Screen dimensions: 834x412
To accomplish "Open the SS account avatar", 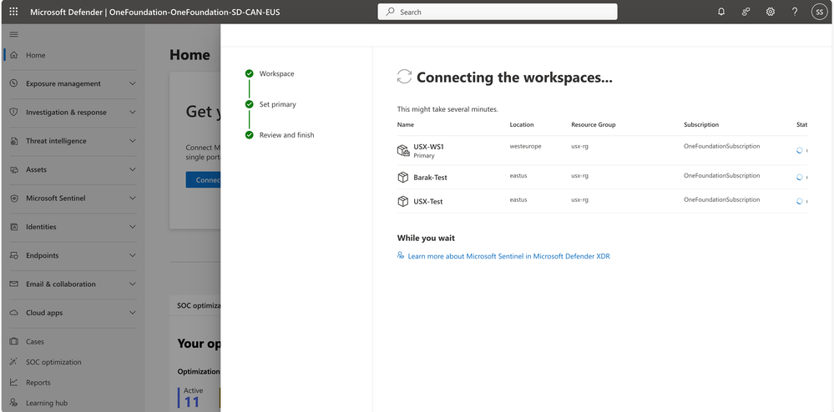I will pyautogui.click(x=820, y=12).
